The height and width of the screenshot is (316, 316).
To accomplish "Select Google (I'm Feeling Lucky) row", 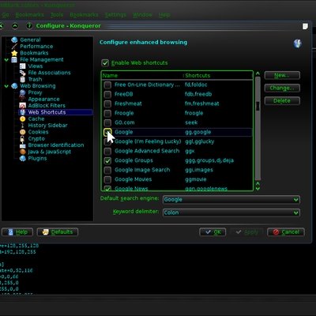I will point(177,141).
